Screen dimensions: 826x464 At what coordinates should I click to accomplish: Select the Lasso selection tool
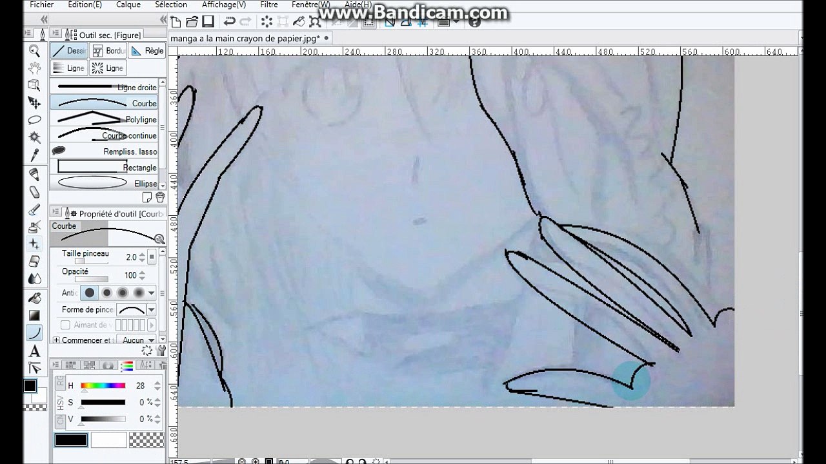click(34, 120)
